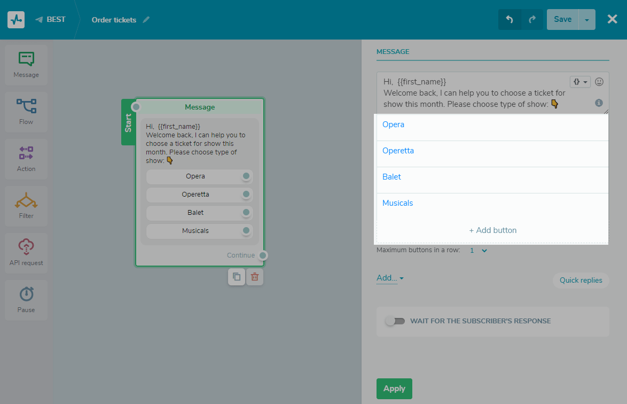Duplicate the Message block with copy icon
Image resolution: width=627 pixels, height=404 pixels.
click(x=237, y=277)
